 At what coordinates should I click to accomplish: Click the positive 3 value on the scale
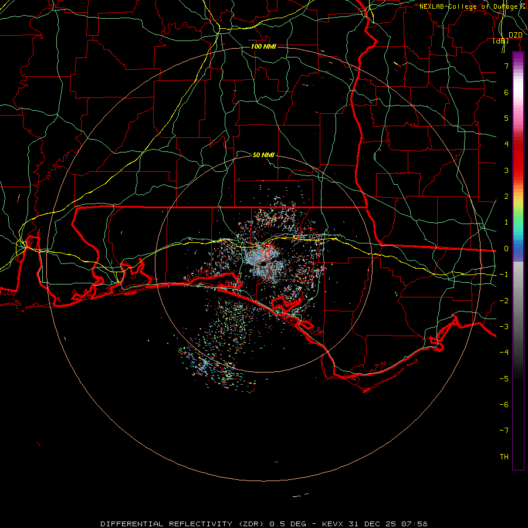coord(506,170)
